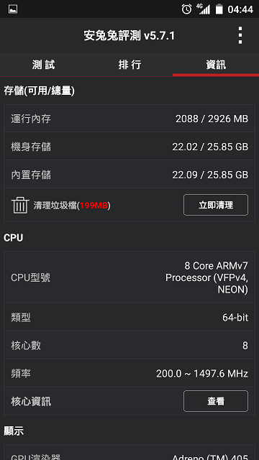This screenshot has height=460, width=259.
Task: Tap the image notification icon in status bar
Action: click(13, 9)
